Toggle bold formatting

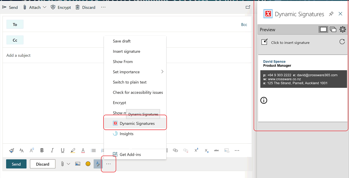tap(42, 150)
